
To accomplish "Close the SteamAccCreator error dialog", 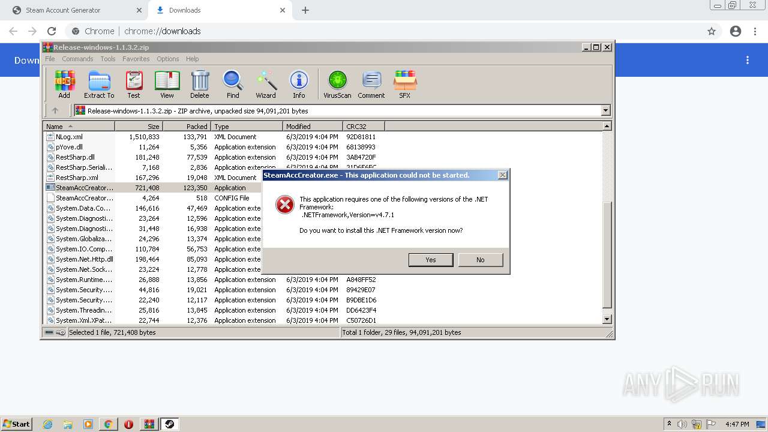I will (x=503, y=175).
